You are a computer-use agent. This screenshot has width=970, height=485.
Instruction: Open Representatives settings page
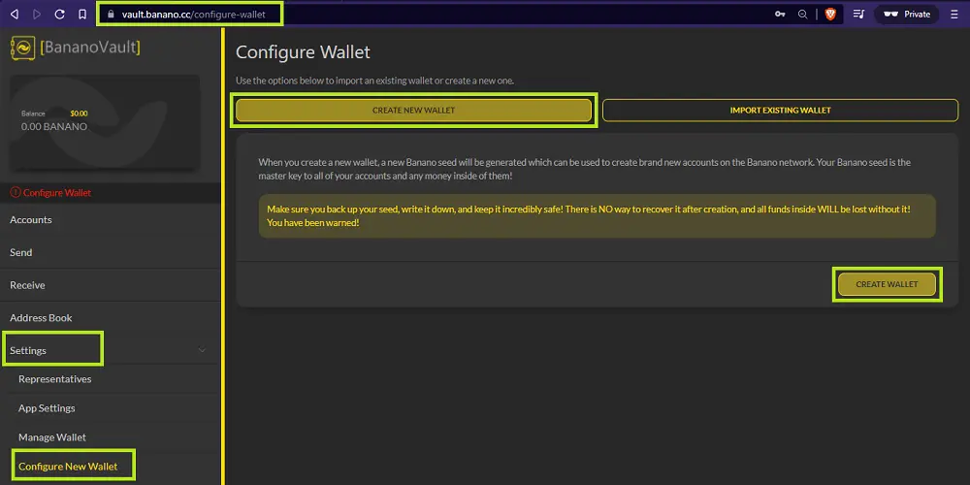pyautogui.click(x=55, y=379)
